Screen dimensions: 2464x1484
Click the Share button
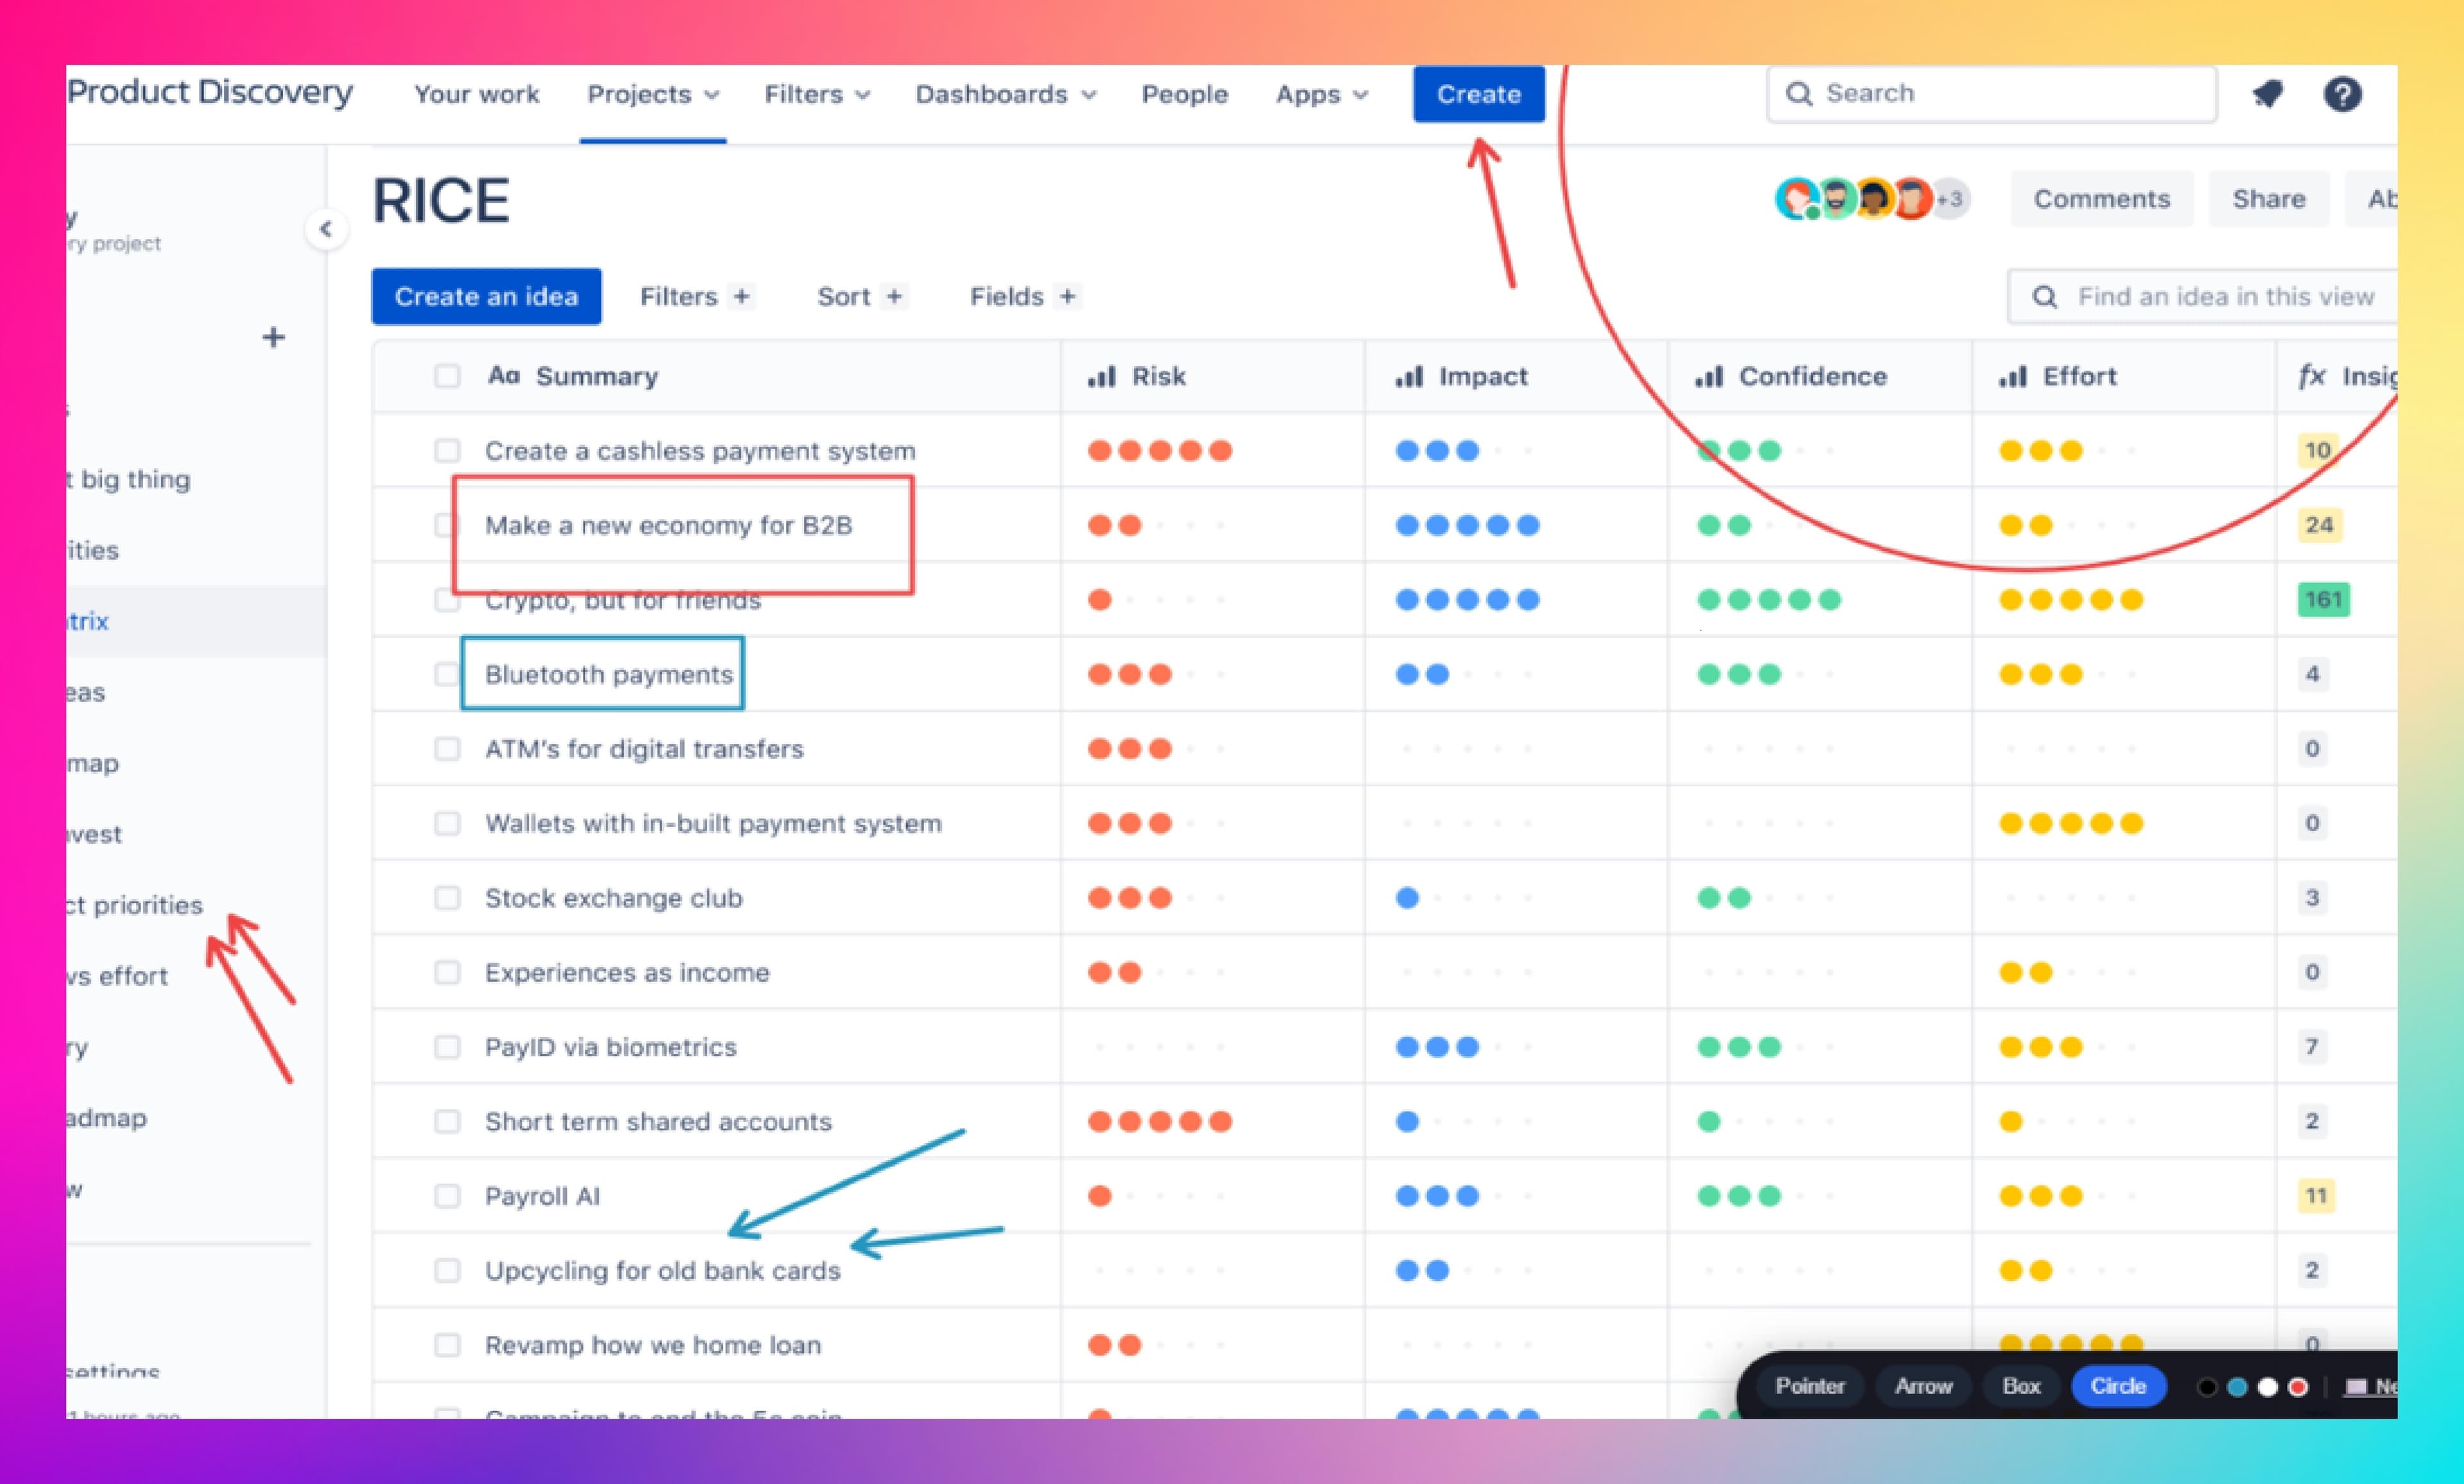click(2269, 199)
